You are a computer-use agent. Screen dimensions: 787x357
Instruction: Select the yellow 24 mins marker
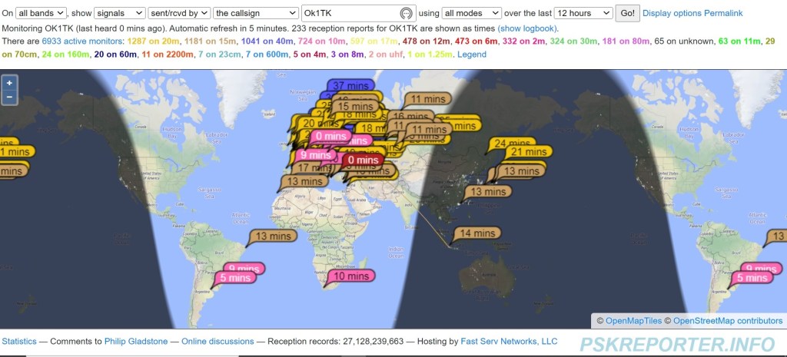(510, 143)
